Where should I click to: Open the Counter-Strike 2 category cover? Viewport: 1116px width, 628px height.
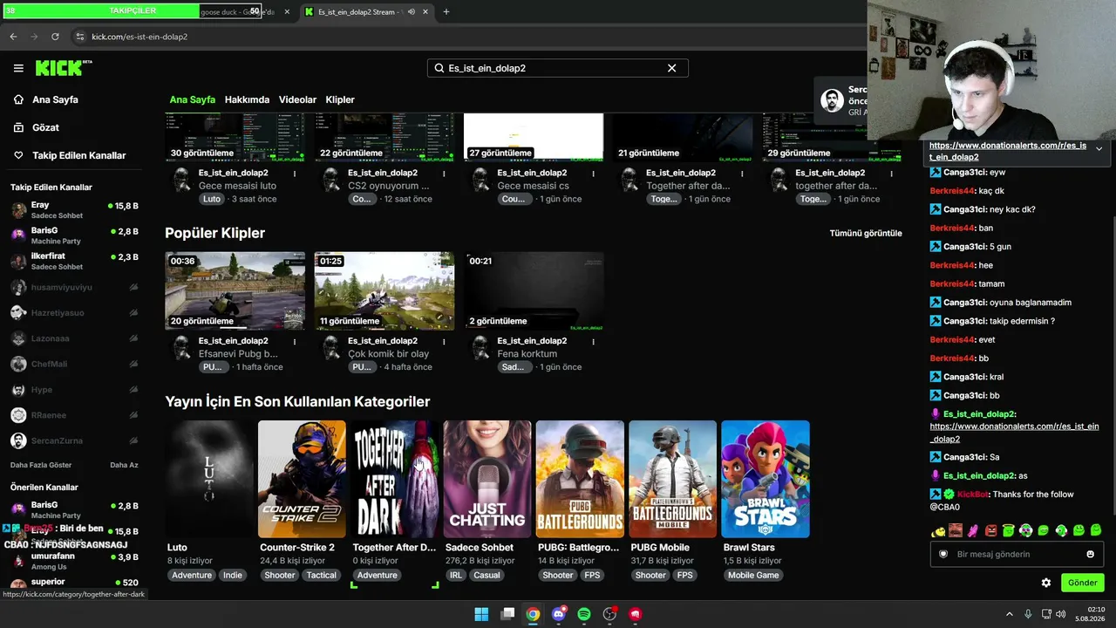(302, 479)
